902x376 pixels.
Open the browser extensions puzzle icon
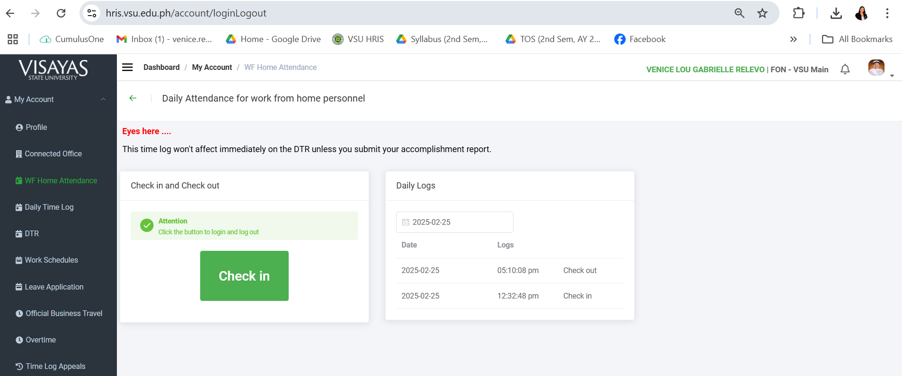[x=798, y=13]
